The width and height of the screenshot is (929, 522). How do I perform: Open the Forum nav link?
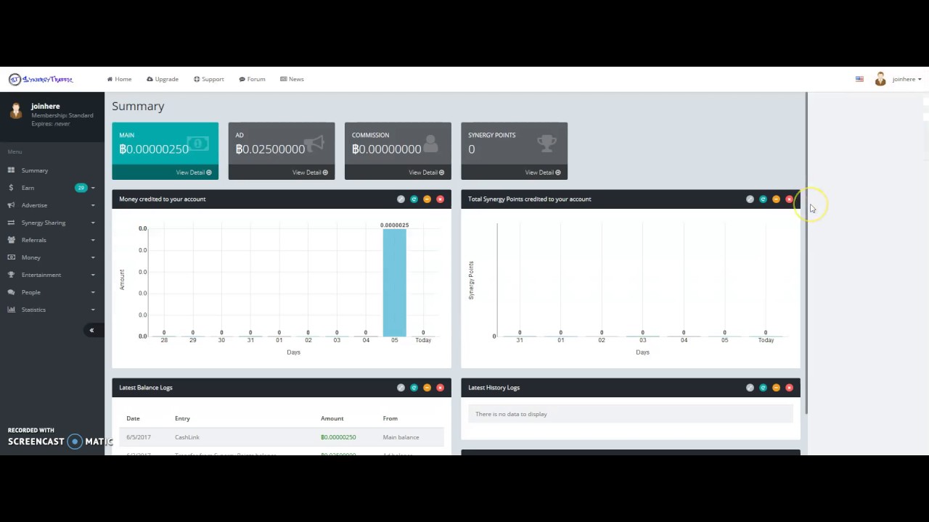coord(252,79)
